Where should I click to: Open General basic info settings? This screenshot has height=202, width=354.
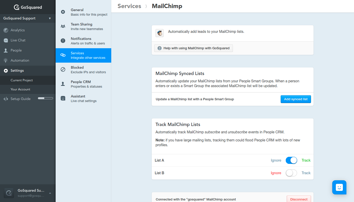[83, 12]
